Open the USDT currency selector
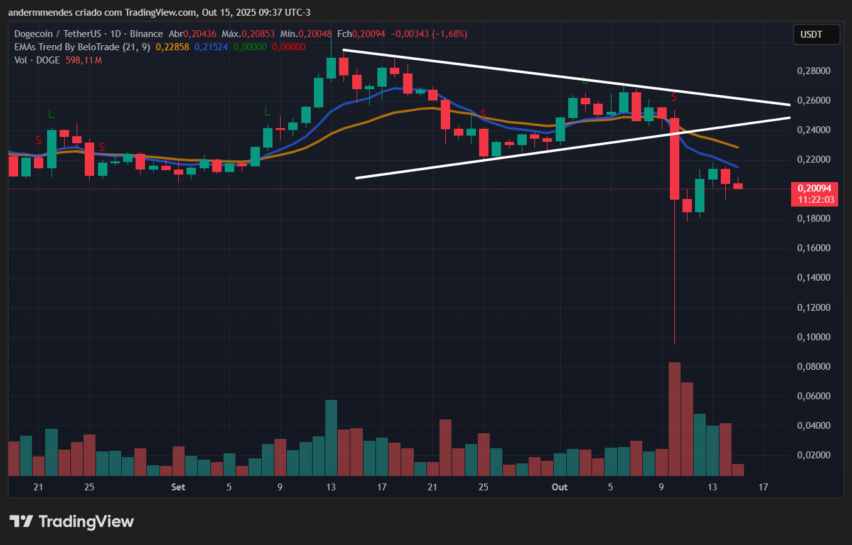 pos(816,35)
